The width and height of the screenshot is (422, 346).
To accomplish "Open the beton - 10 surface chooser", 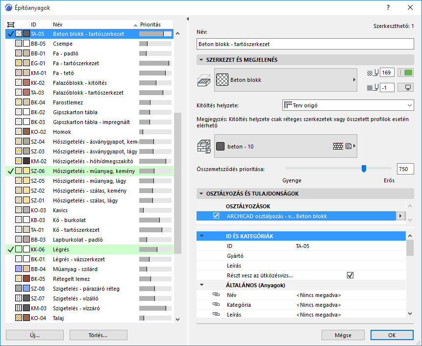I will point(286,146).
